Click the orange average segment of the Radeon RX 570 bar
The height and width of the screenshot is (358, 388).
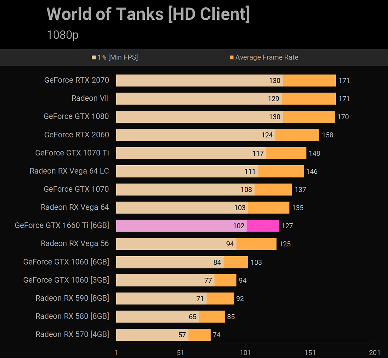[x=199, y=335]
